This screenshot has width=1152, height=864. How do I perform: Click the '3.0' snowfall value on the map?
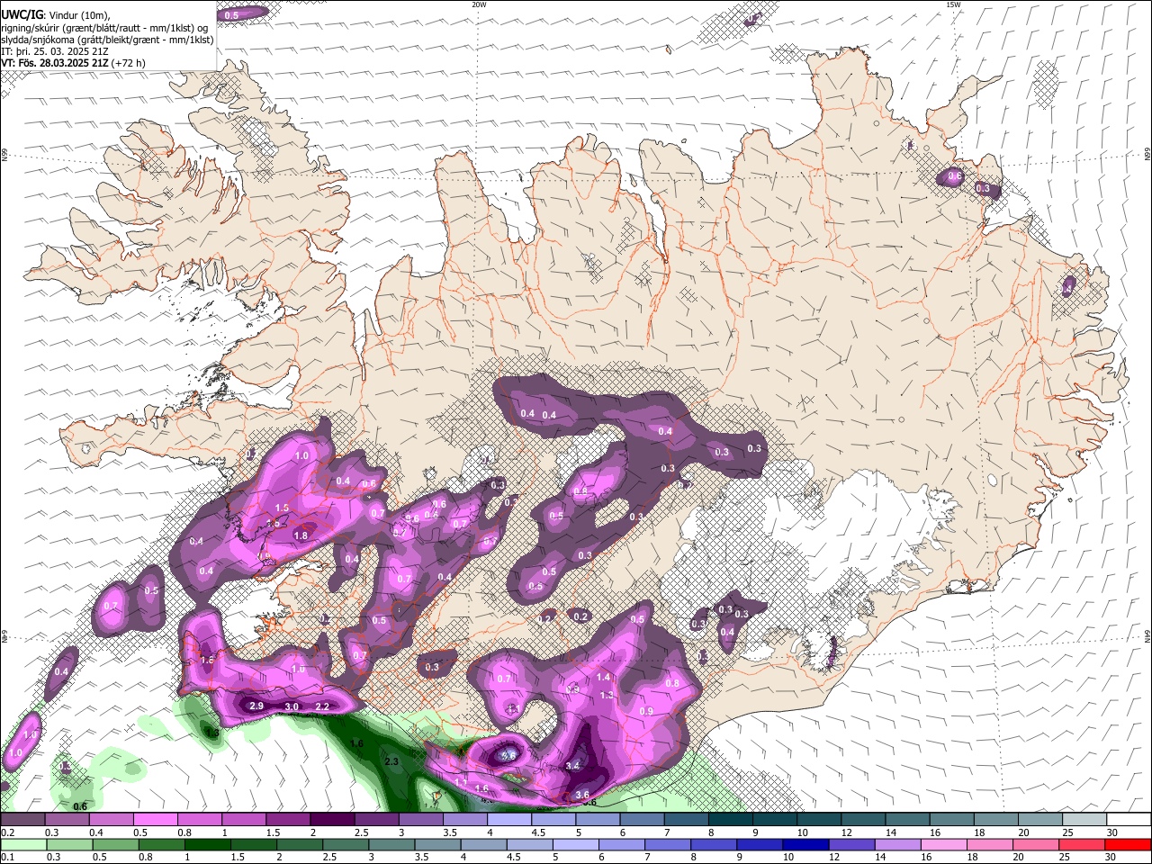point(292,706)
